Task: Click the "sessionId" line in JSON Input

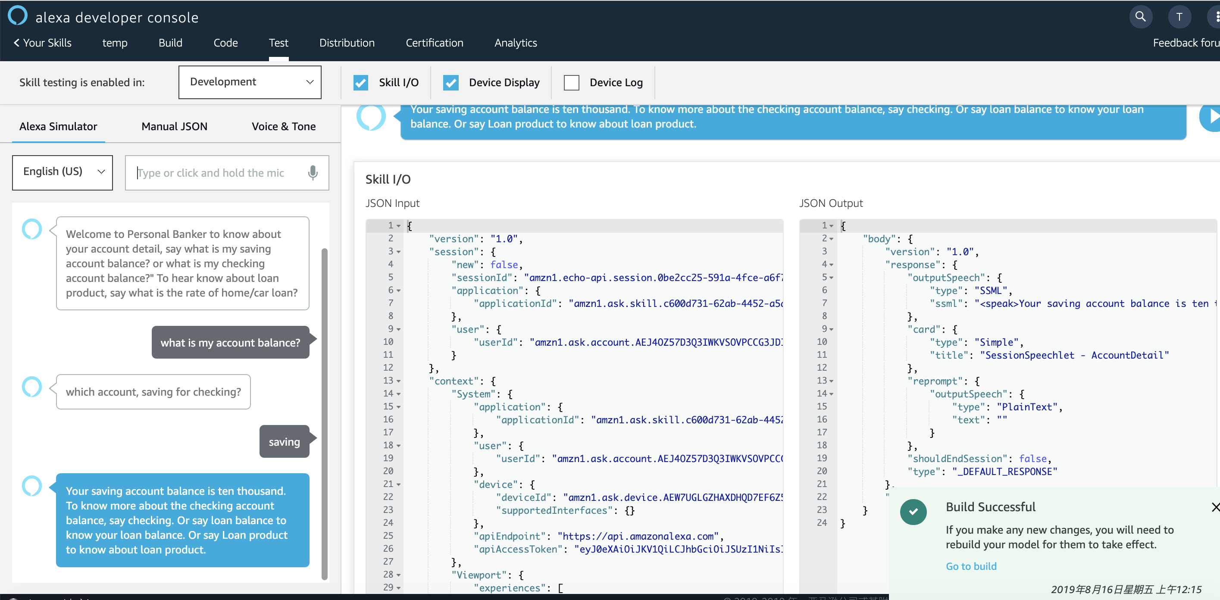Action: click(x=617, y=278)
